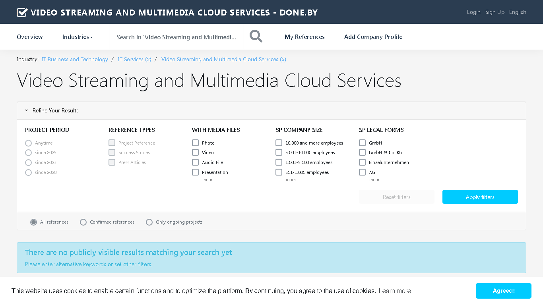The image size is (543, 305).
Task: Open Add Company Profile page
Action: pyautogui.click(x=373, y=37)
